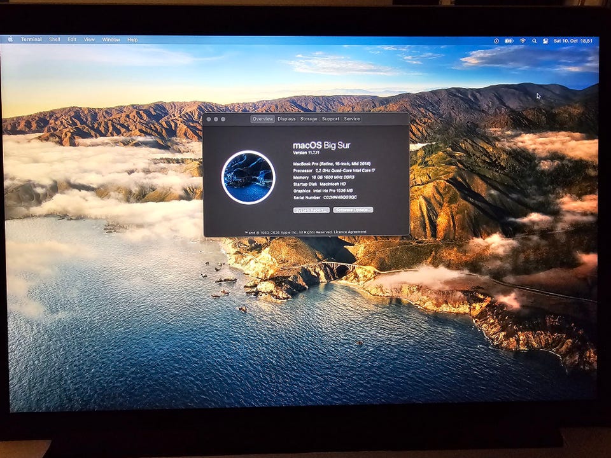This screenshot has width=611, height=458.
Task: Open the Terminal application menu
Action: (31, 39)
